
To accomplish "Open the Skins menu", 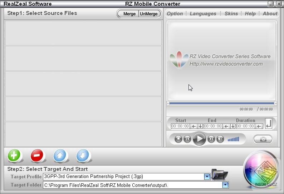I will (x=231, y=14).
